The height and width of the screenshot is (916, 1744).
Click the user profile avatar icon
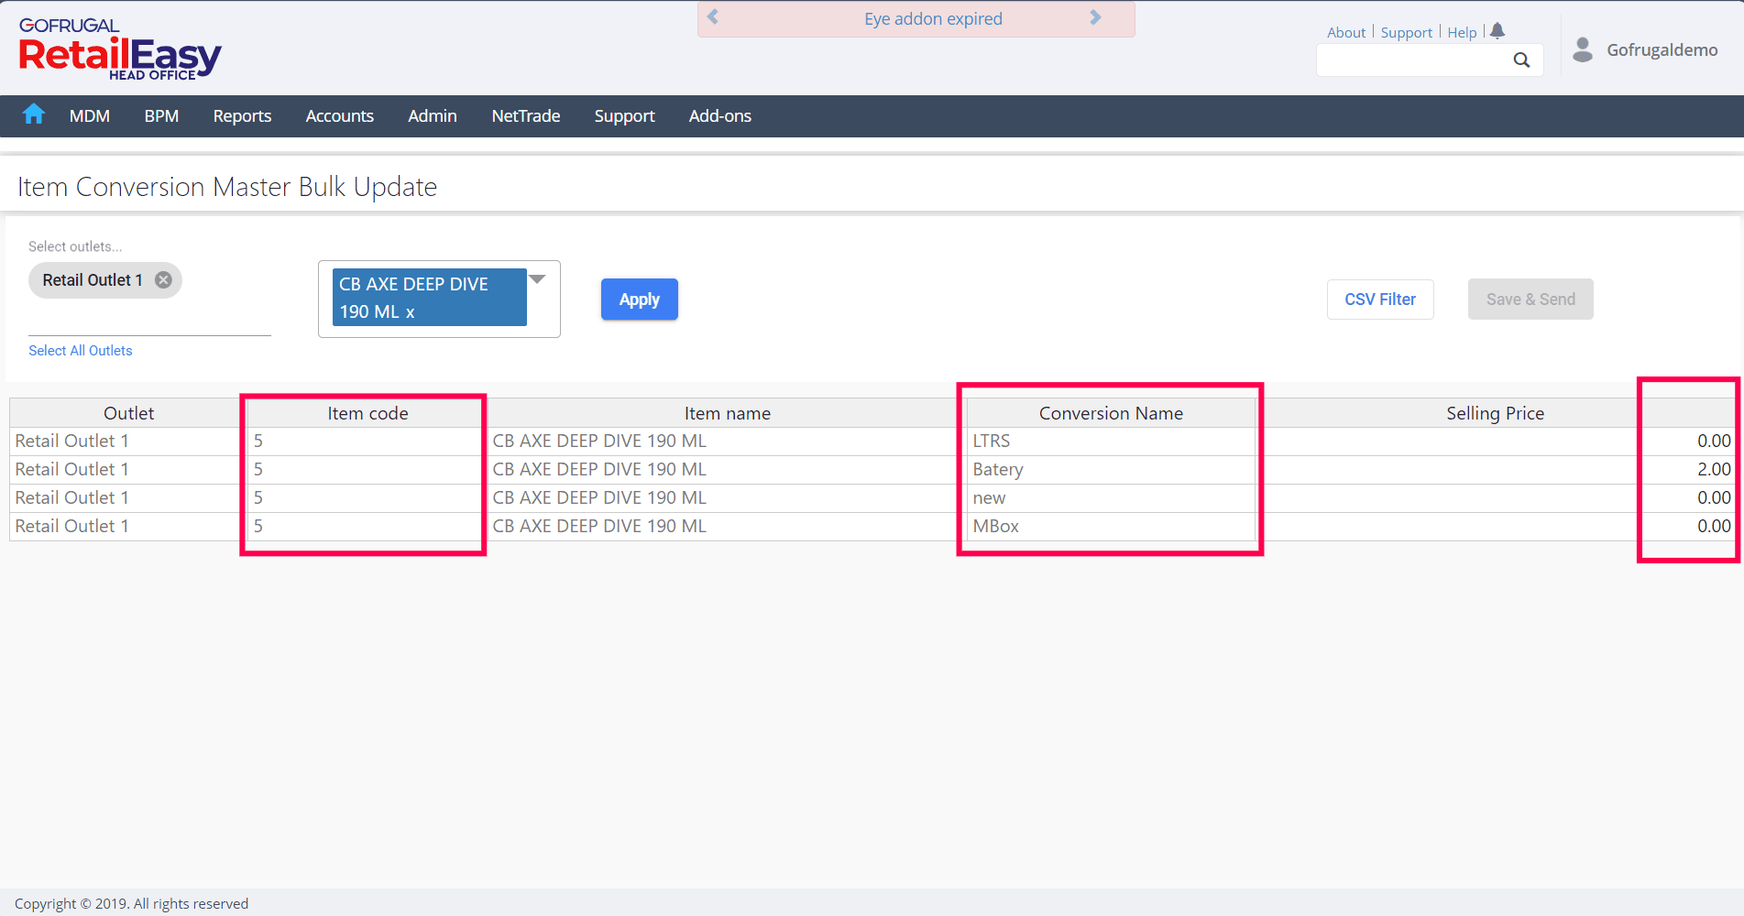pyautogui.click(x=1583, y=49)
